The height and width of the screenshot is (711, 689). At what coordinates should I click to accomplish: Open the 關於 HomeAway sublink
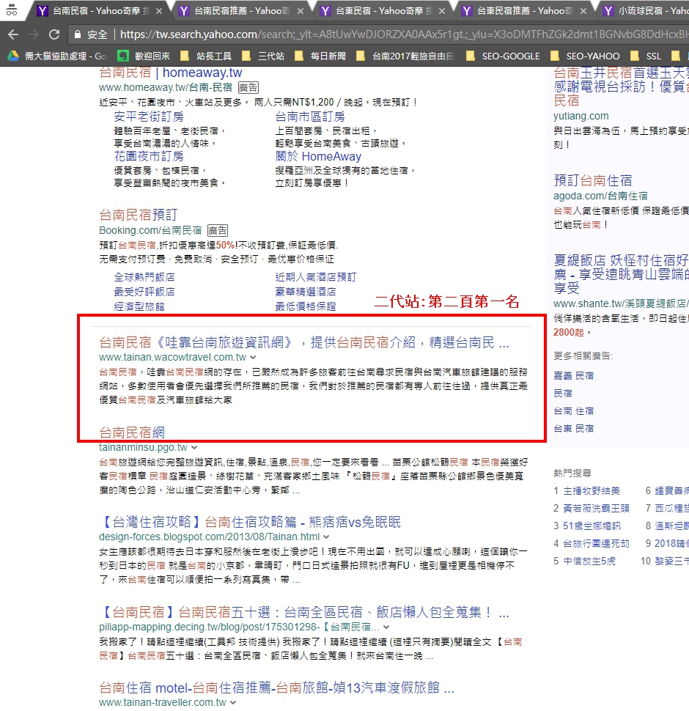pyautogui.click(x=318, y=156)
